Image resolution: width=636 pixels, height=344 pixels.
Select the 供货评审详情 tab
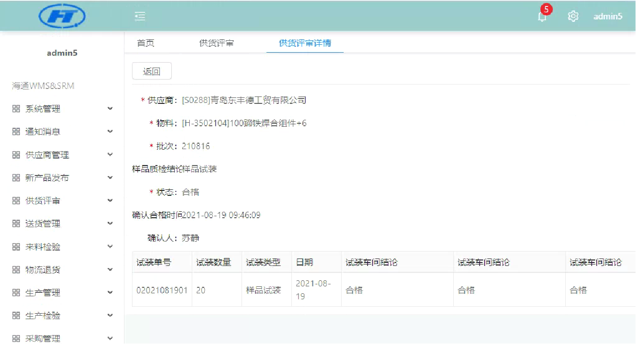pos(305,43)
